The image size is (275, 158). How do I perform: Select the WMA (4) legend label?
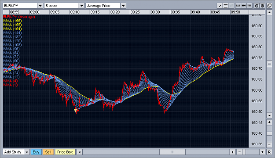(x=11, y=81)
